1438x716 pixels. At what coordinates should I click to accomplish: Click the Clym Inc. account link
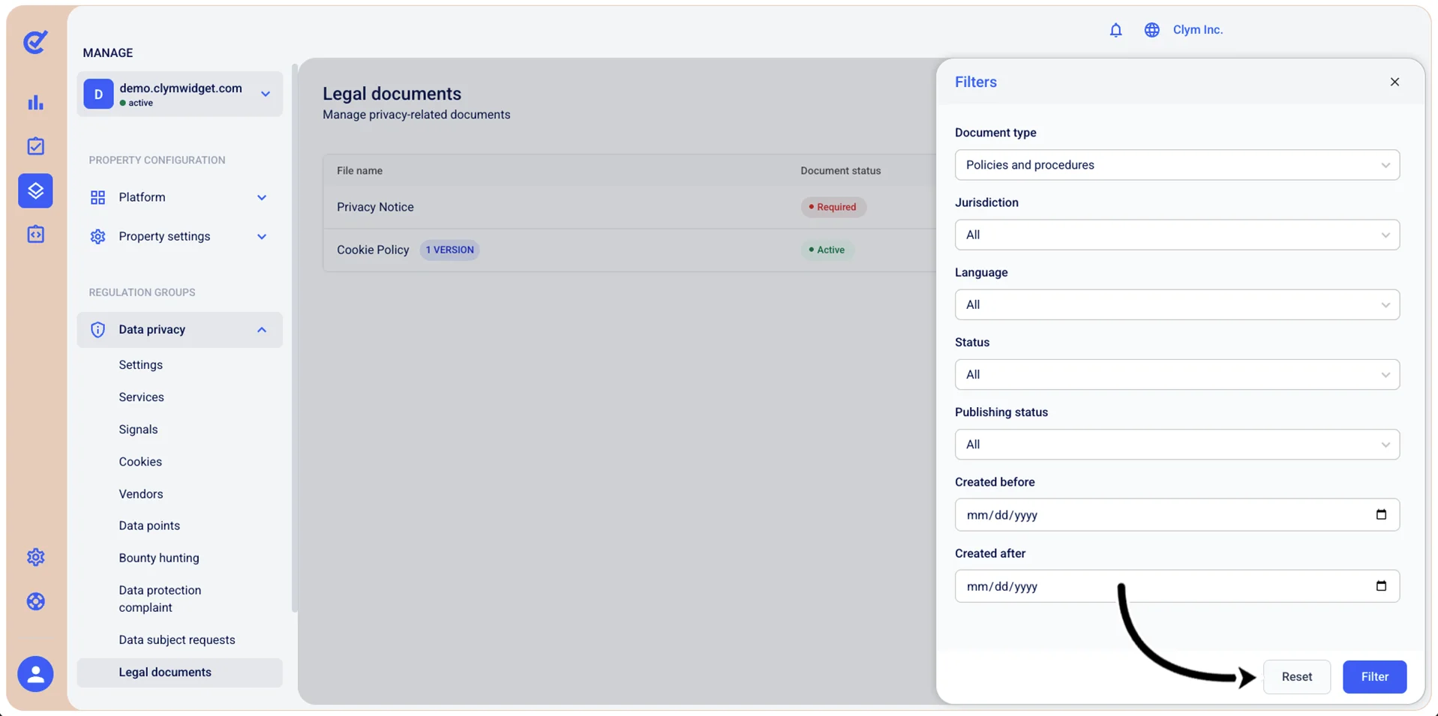point(1197,30)
